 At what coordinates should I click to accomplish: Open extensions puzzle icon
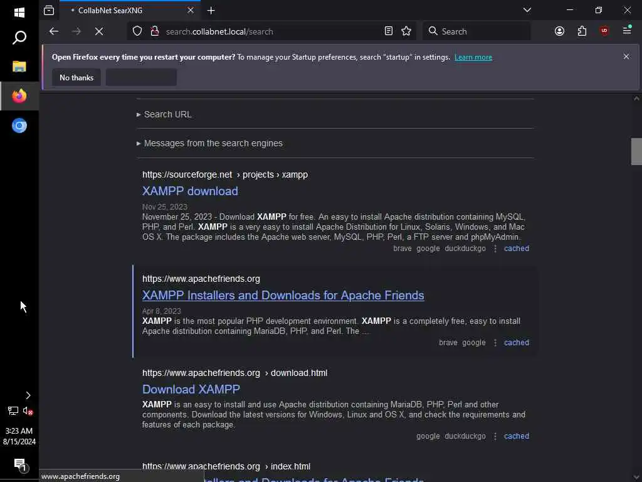[582, 31]
